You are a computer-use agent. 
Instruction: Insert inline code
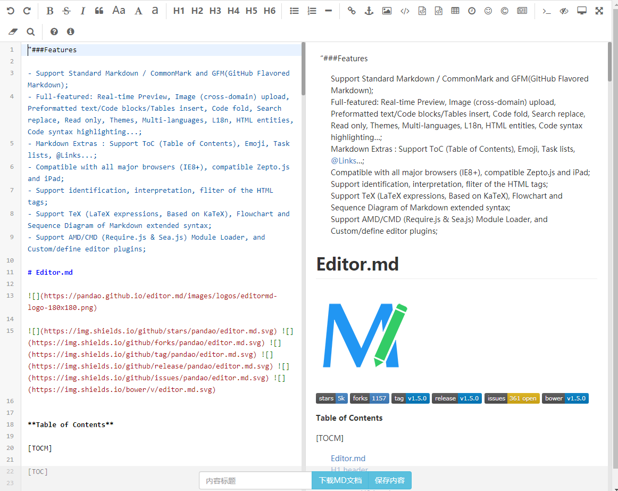click(405, 11)
